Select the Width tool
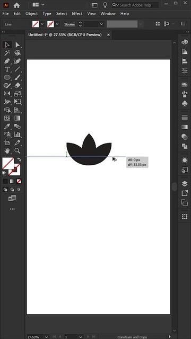 pyautogui.click(x=7, y=102)
